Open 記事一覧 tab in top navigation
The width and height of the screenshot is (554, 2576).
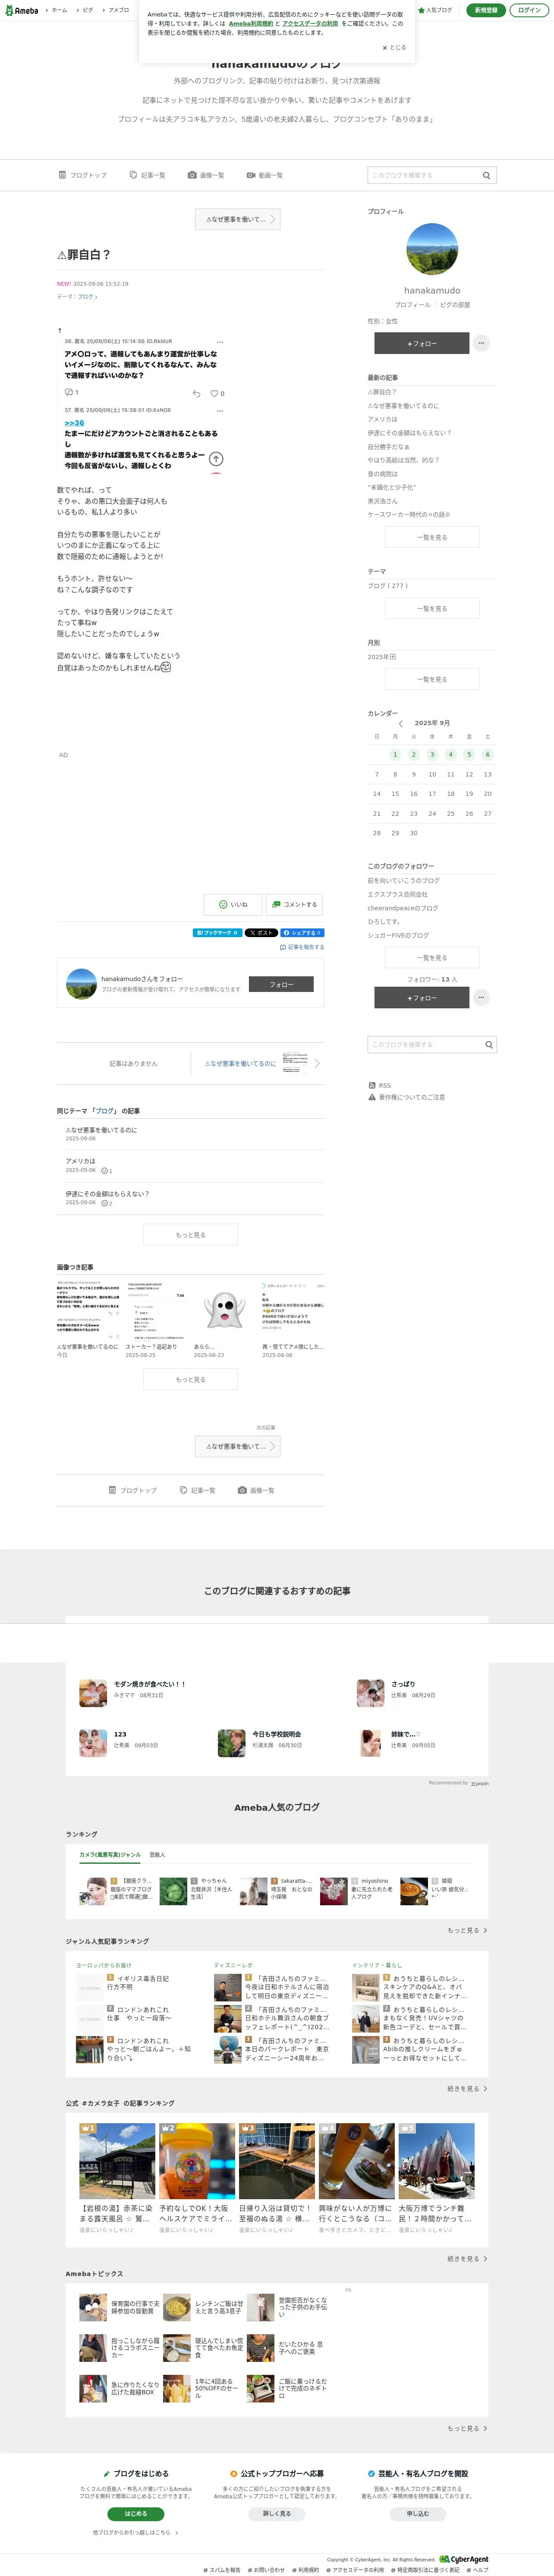pos(147,175)
